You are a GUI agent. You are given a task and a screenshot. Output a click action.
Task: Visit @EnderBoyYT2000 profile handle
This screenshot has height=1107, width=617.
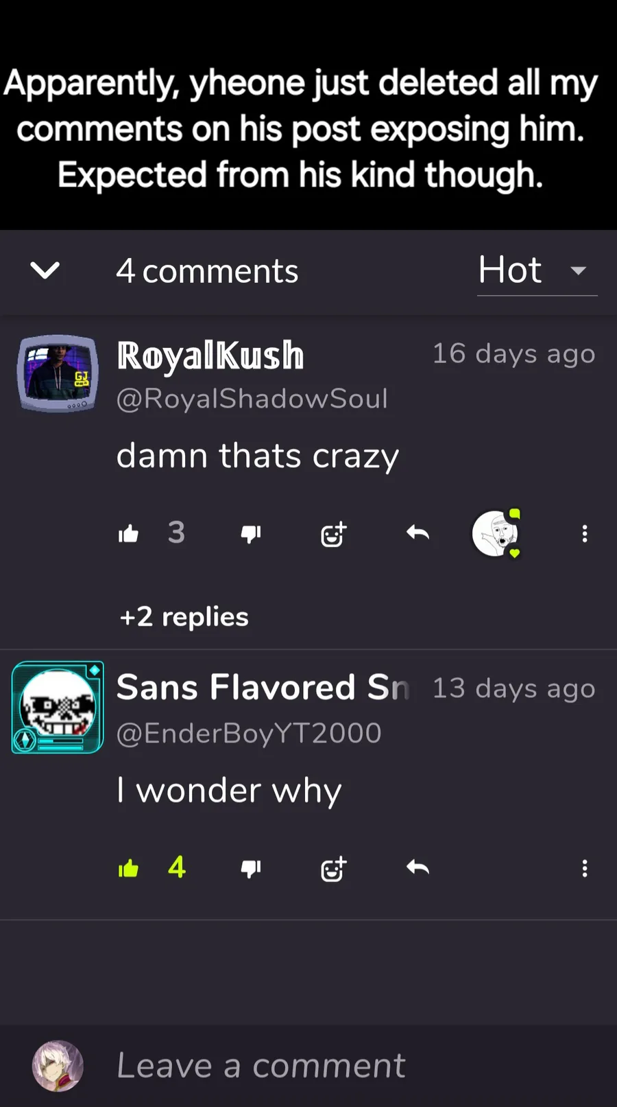[249, 733]
